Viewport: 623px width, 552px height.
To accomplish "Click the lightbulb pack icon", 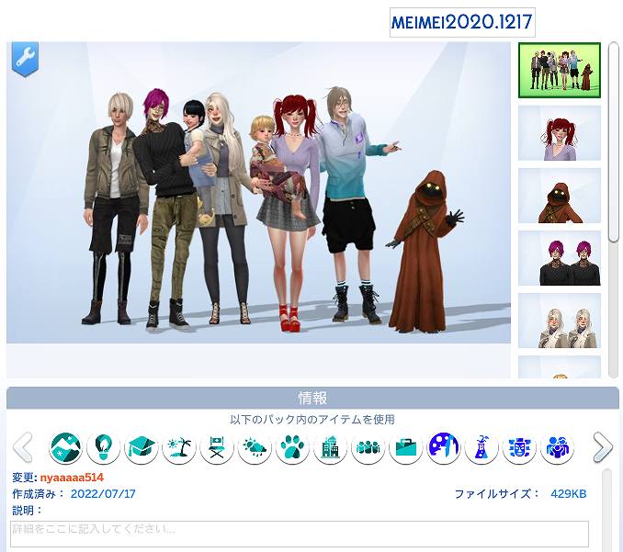I will click(103, 448).
